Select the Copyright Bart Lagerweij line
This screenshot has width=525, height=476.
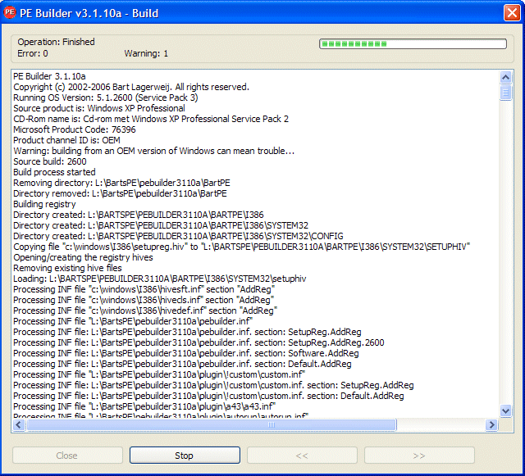[131, 87]
